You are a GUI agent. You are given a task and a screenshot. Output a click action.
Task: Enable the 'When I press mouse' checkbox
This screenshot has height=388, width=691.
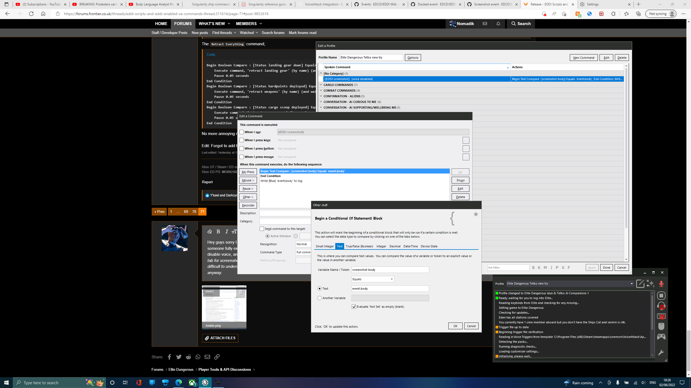tap(242, 157)
